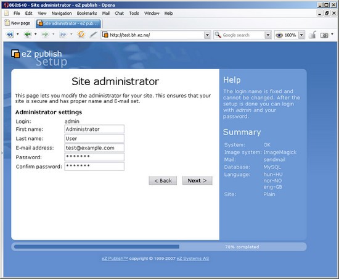Open the Tools menu
Screen dimensions: 339x279
pos(134,13)
